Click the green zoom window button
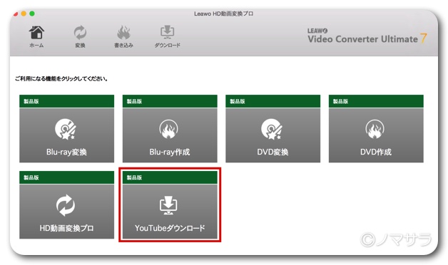 click(x=32, y=14)
